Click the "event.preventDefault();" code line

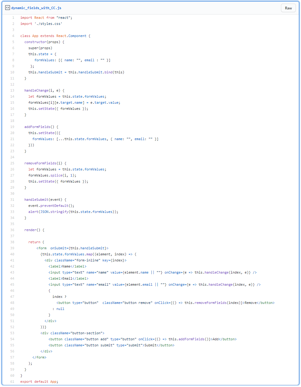[x=51, y=206]
